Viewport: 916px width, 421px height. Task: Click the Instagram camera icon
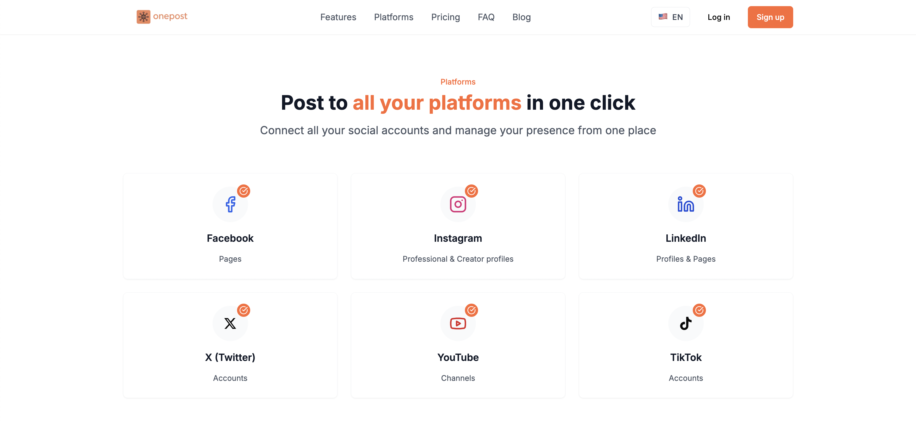(458, 203)
